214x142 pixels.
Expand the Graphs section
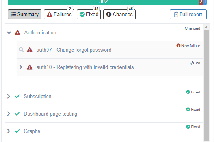click(9, 131)
